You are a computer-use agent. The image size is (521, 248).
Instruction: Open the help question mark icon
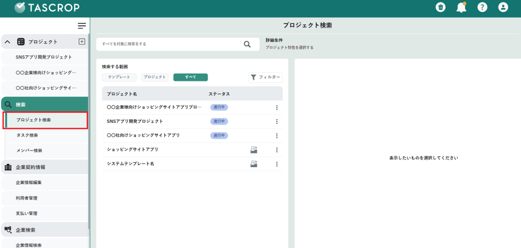click(x=482, y=7)
